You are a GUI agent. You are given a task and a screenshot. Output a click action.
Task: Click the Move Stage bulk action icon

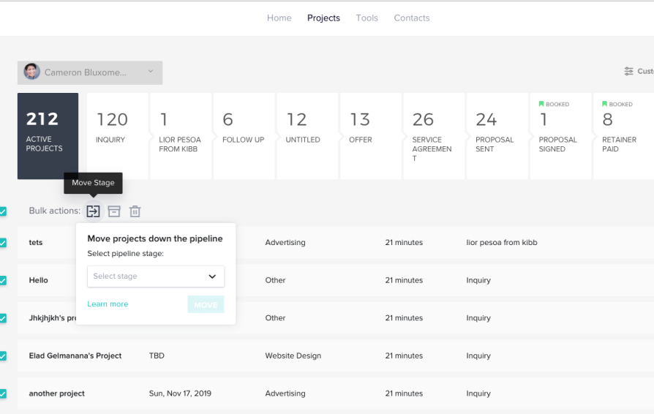pos(93,211)
